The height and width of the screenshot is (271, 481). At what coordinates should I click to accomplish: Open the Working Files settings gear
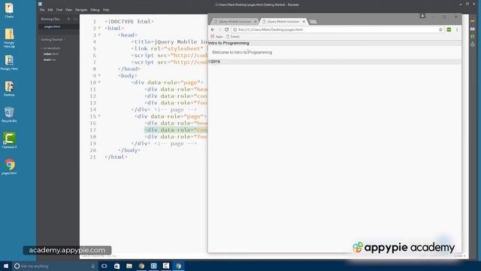(68, 19)
